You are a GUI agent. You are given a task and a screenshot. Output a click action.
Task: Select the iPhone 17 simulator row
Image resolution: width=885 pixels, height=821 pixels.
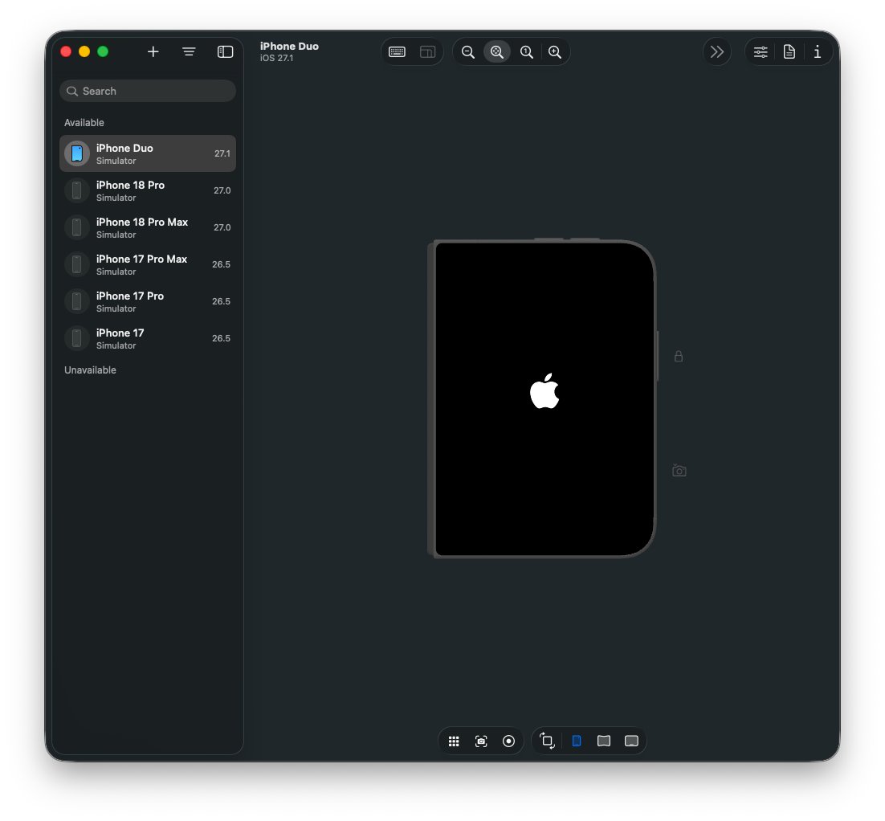click(x=147, y=339)
